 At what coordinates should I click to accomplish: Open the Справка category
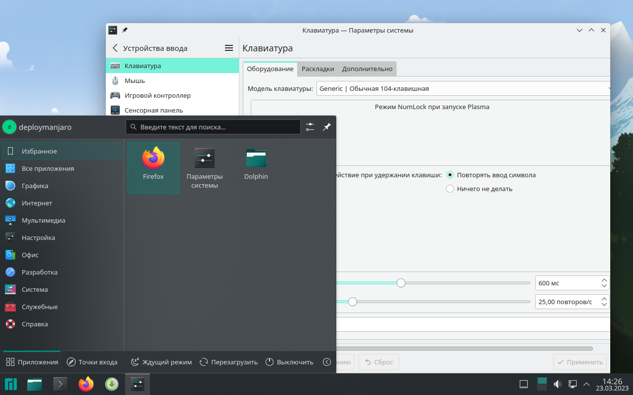tap(61, 324)
